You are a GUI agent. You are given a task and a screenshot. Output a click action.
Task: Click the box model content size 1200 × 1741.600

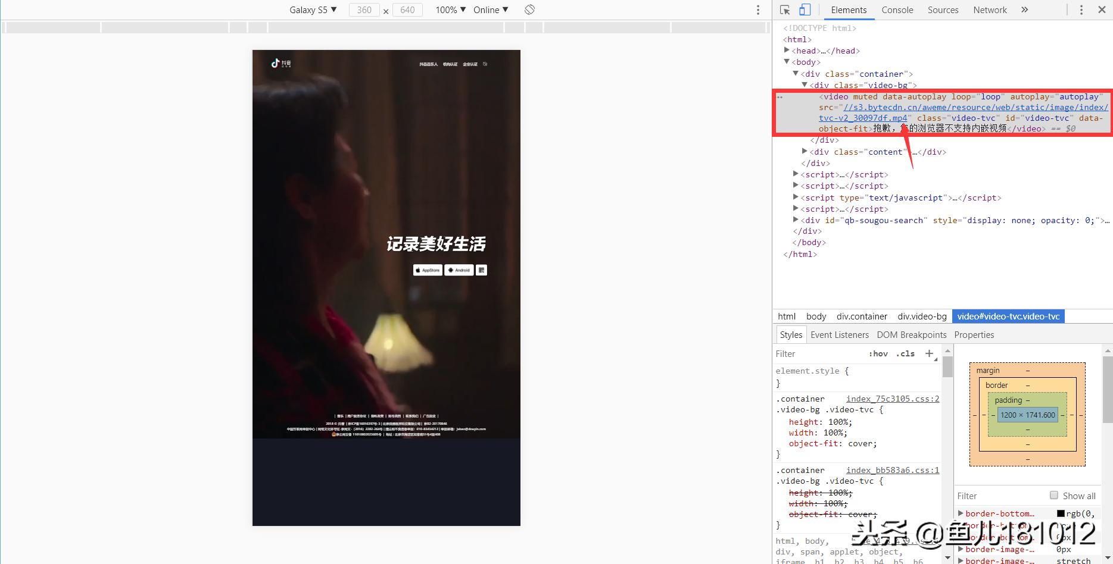(x=1027, y=415)
